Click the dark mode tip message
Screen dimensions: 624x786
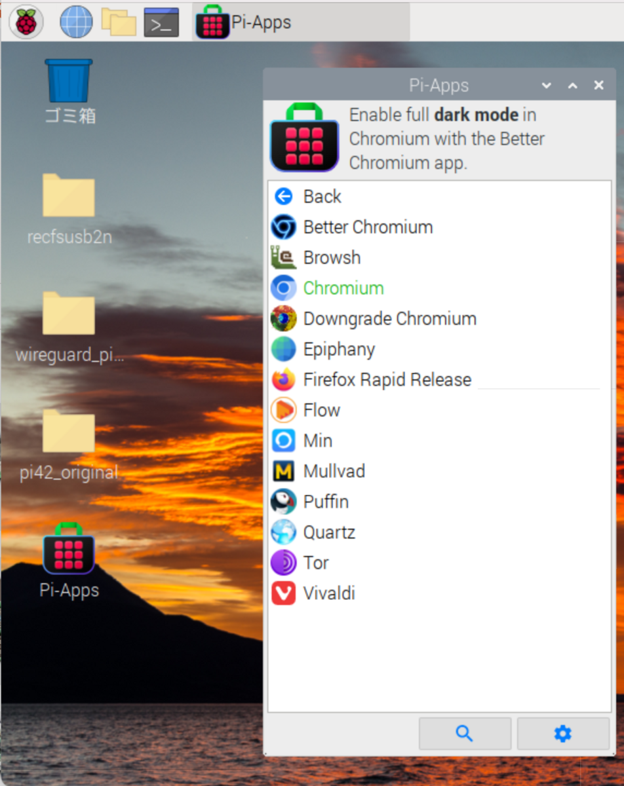point(447,139)
